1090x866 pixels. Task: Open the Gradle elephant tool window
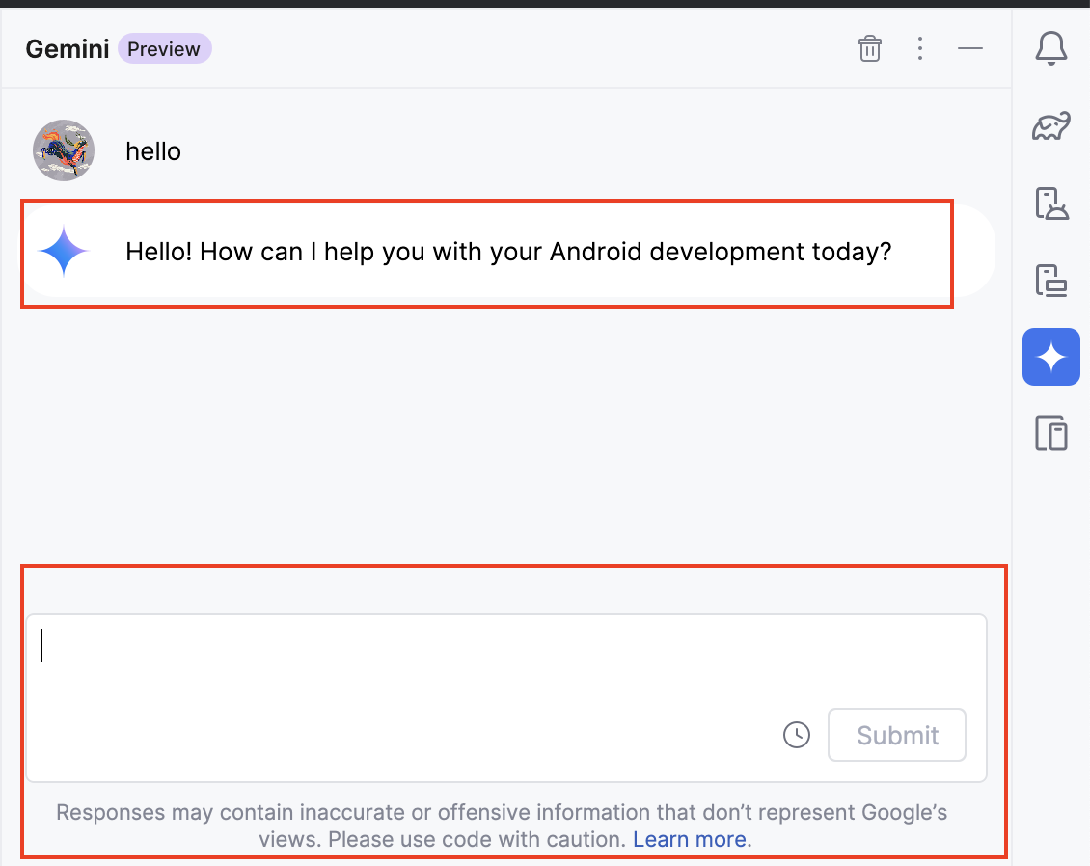pyautogui.click(x=1050, y=126)
